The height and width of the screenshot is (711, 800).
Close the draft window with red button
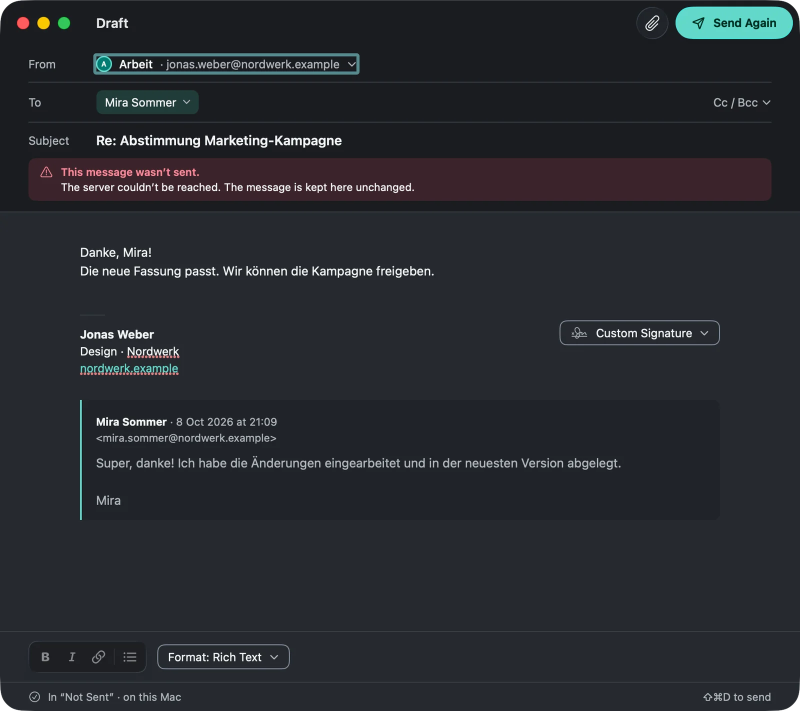23,23
